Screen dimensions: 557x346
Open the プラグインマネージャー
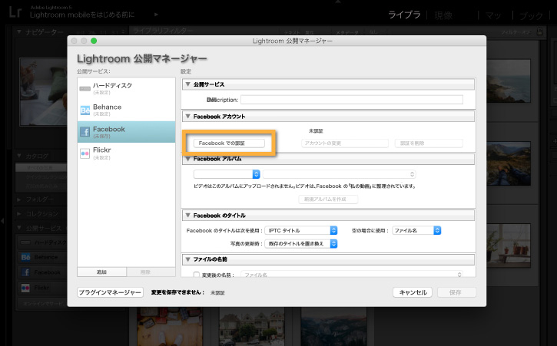[x=110, y=292]
